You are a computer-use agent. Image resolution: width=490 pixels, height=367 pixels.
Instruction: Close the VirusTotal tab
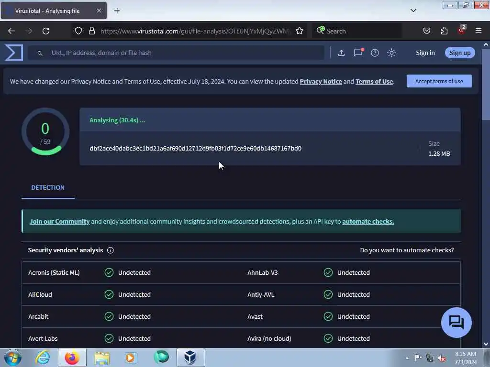point(99,11)
